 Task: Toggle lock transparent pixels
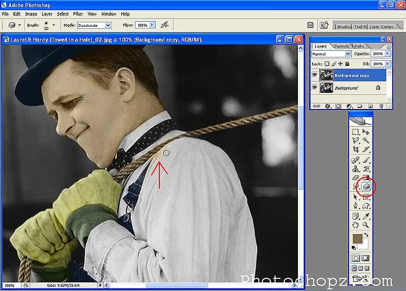pyautogui.click(x=327, y=64)
